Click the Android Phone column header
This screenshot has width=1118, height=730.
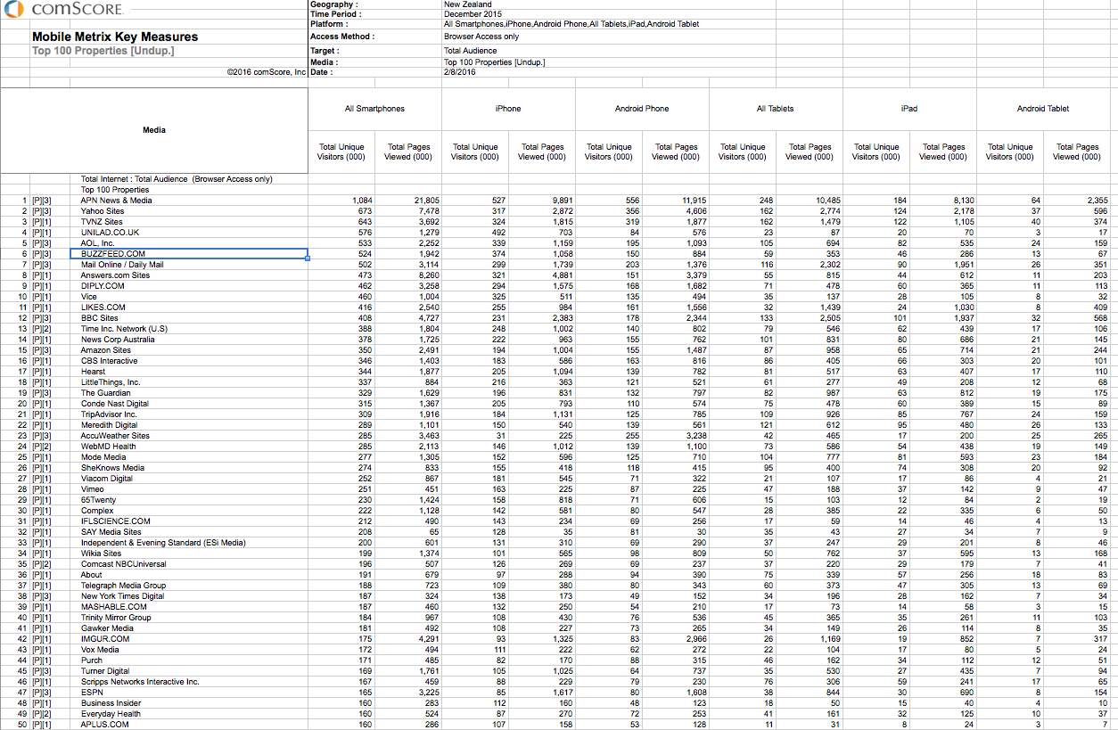pos(642,109)
